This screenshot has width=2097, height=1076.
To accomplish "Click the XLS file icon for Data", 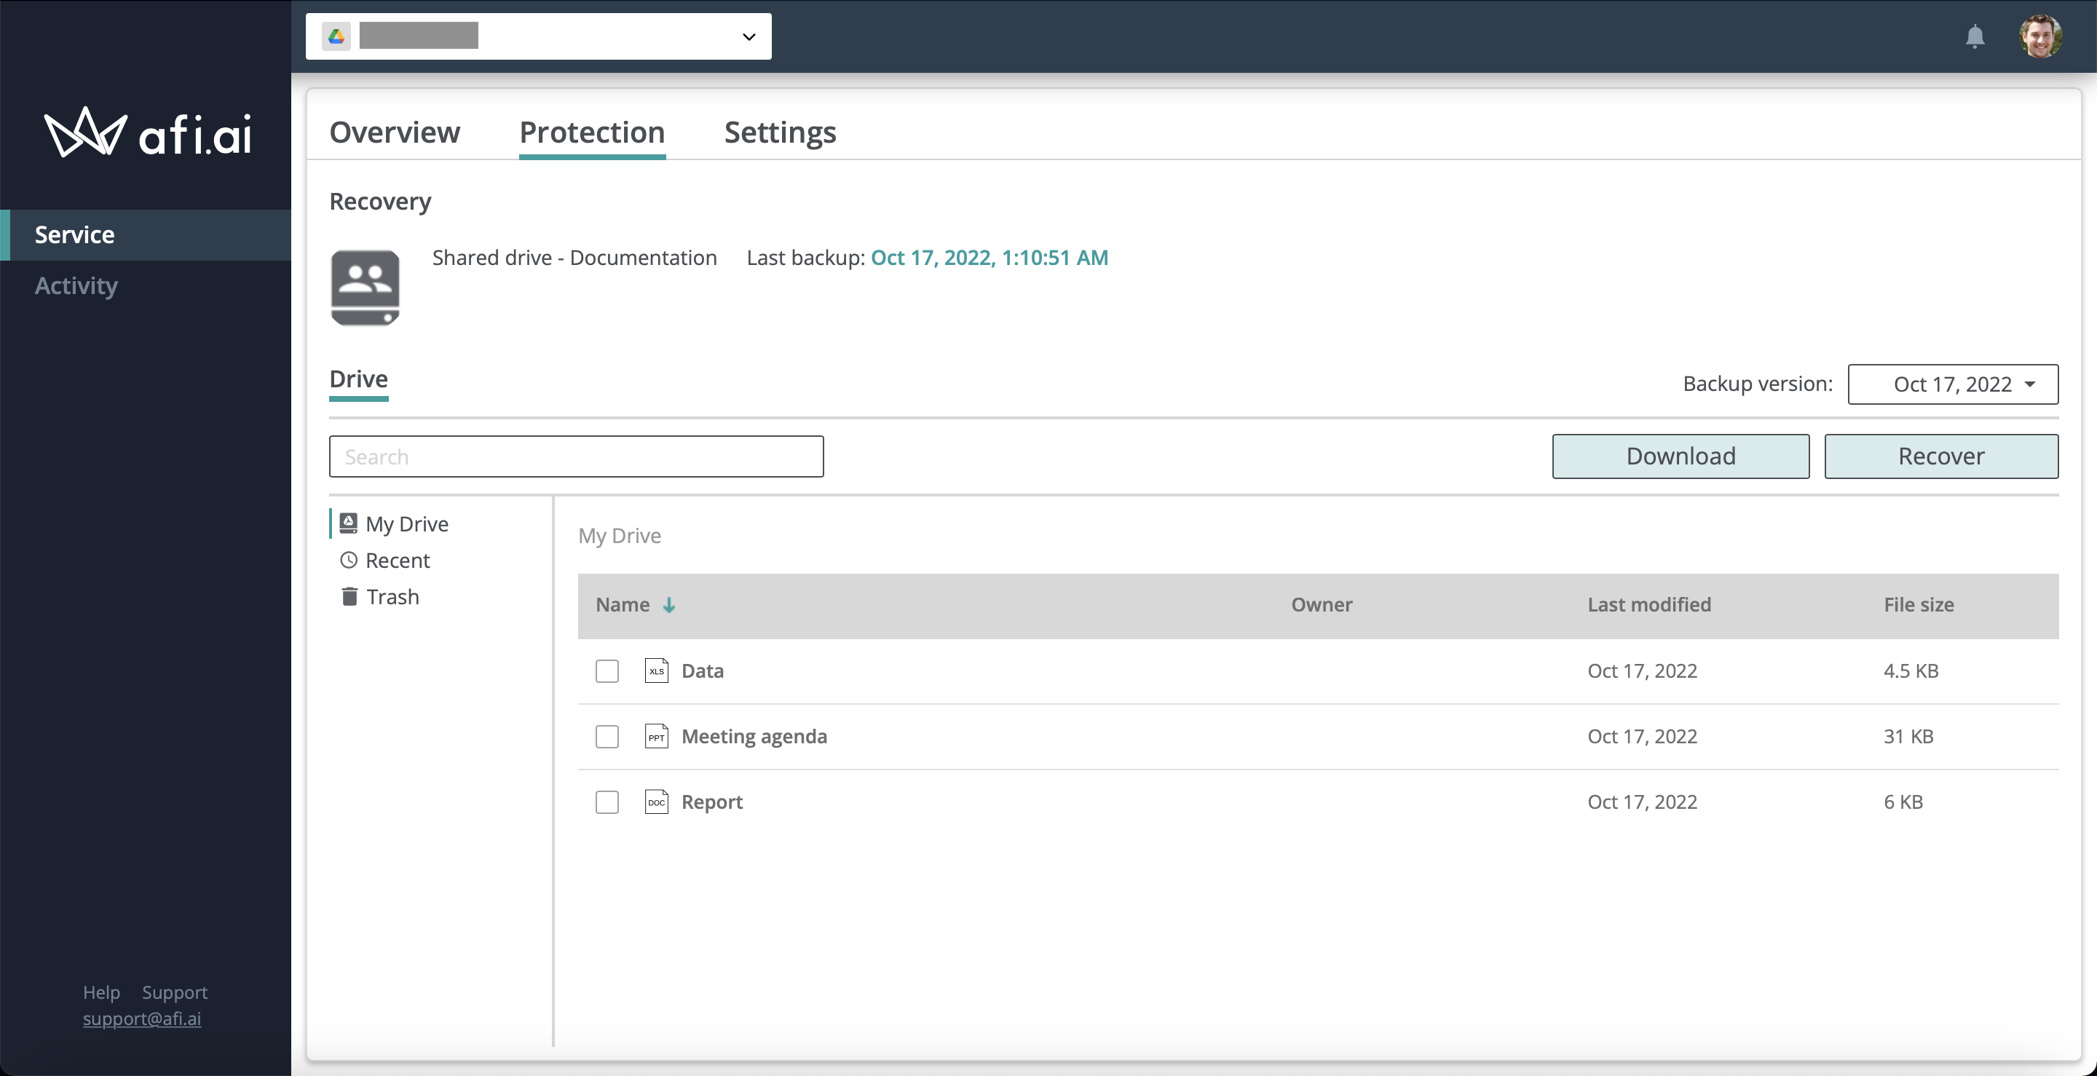I will click(x=656, y=670).
